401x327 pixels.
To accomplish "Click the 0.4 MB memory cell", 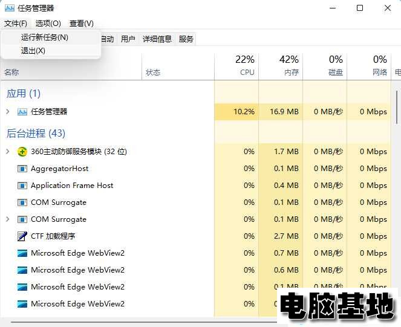I will click(281, 186).
